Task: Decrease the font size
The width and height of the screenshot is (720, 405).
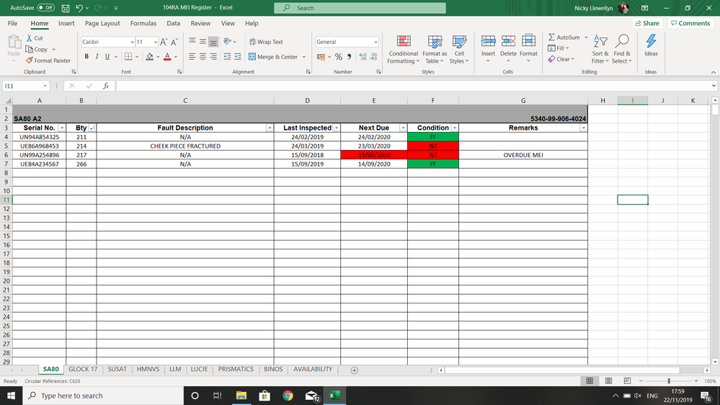Action: click(174, 42)
